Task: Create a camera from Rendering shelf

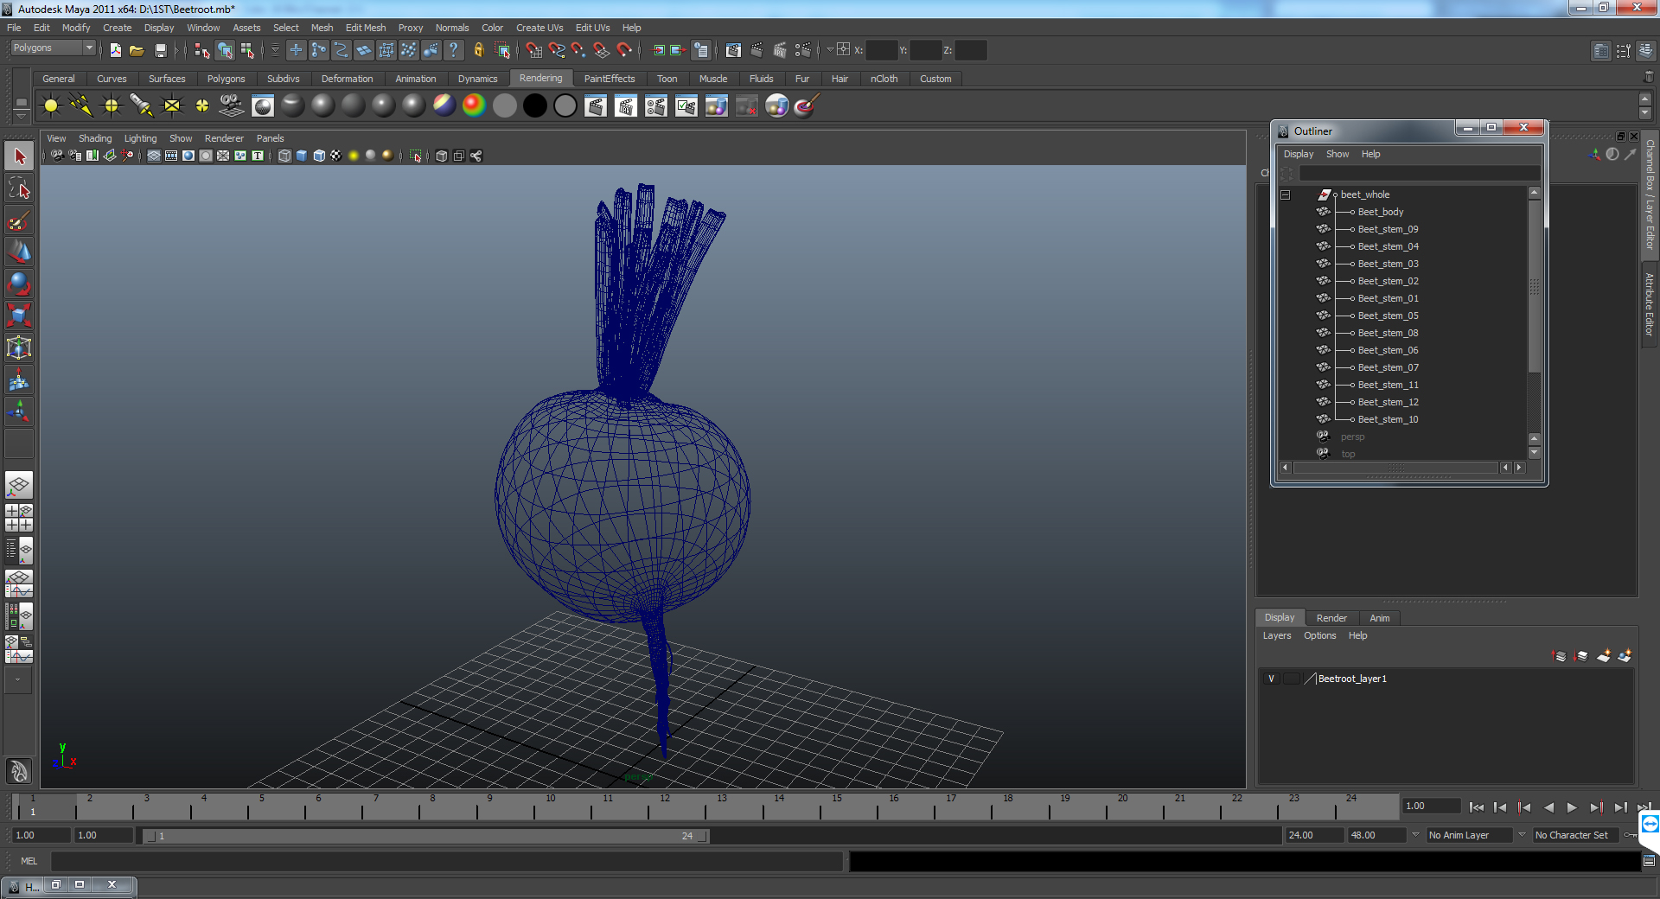Action: (x=232, y=106)
